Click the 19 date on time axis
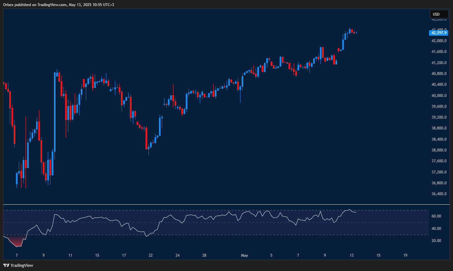 [x=405, y=255]
